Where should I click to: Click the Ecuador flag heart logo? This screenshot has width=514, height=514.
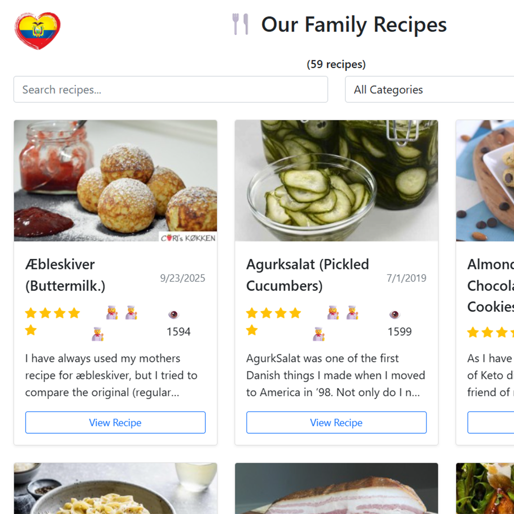[38, 31]
